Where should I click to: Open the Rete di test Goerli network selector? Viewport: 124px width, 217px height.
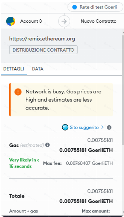pos(95,7)
